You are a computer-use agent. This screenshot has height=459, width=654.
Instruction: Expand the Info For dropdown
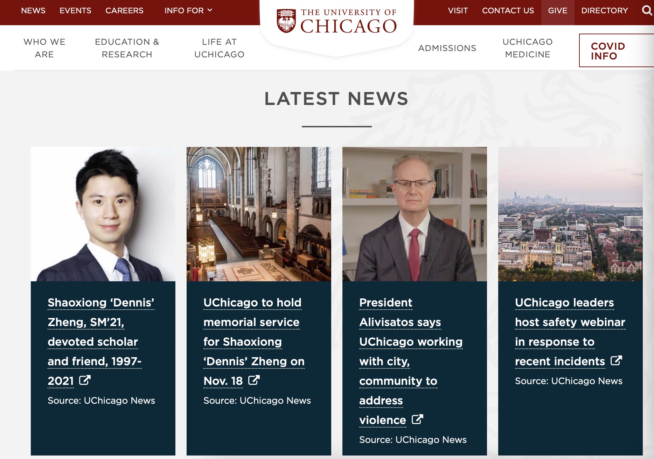(188, 10)
